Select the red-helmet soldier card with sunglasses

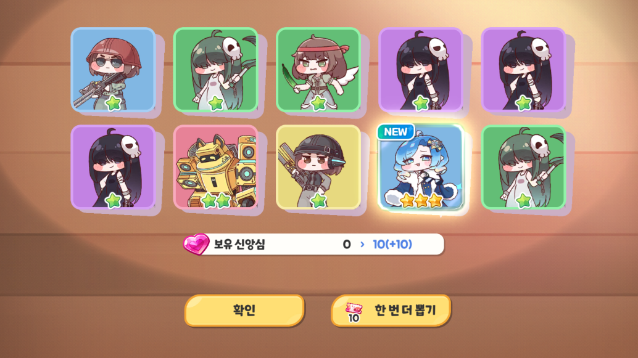[113, 70]
